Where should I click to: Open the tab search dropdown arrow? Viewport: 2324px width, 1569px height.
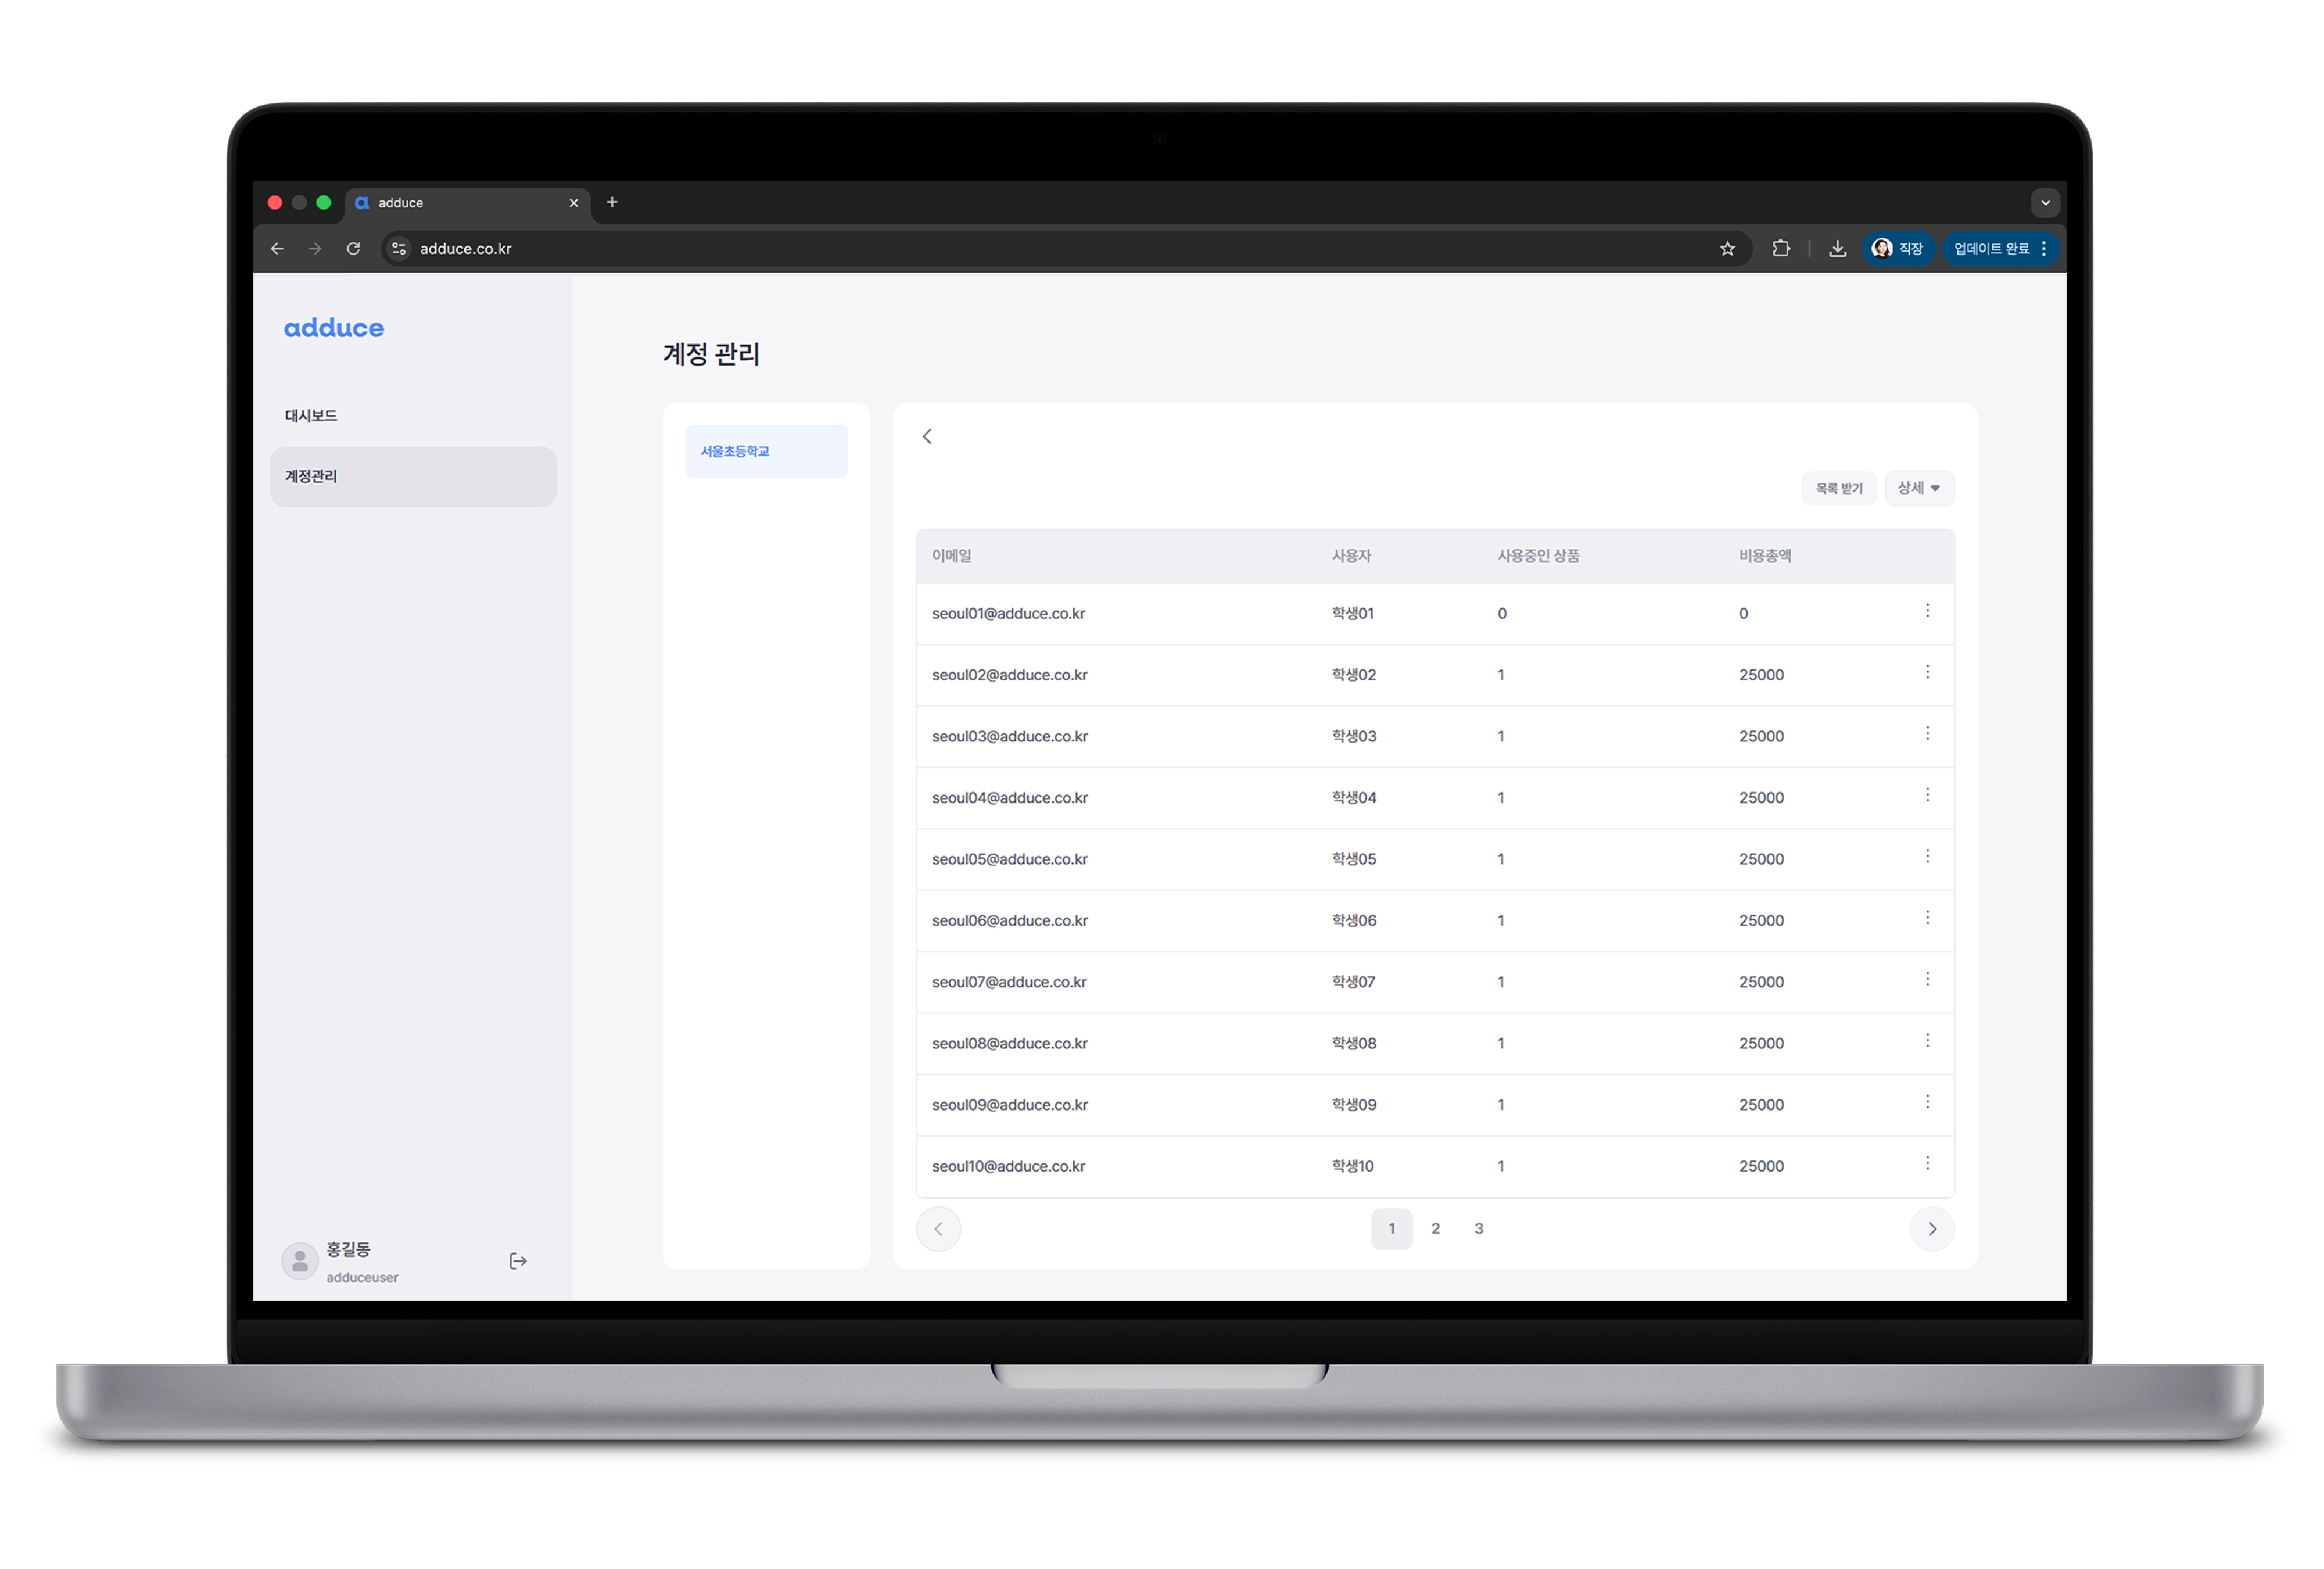coord(2045,203)
